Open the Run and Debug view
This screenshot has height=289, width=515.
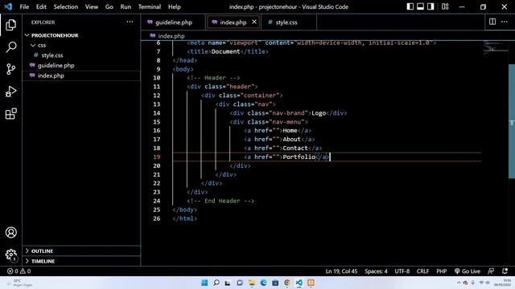[10, 92]
